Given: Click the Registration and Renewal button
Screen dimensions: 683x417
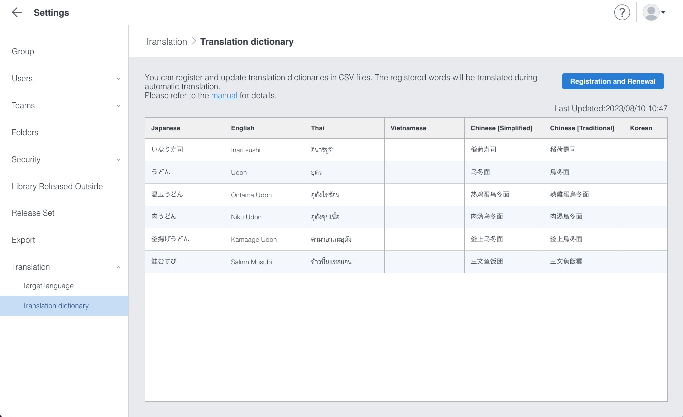Looking at the screenshot, I should pos(613,81).
